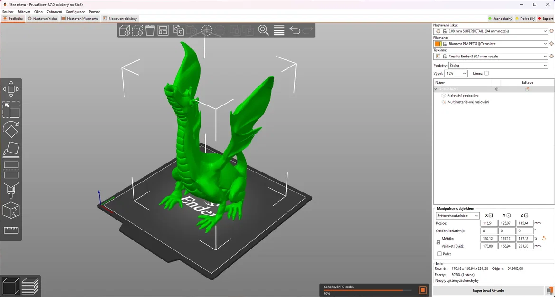Click the Exportovat G-code button
555x297 pixels.
pos(488,290)
